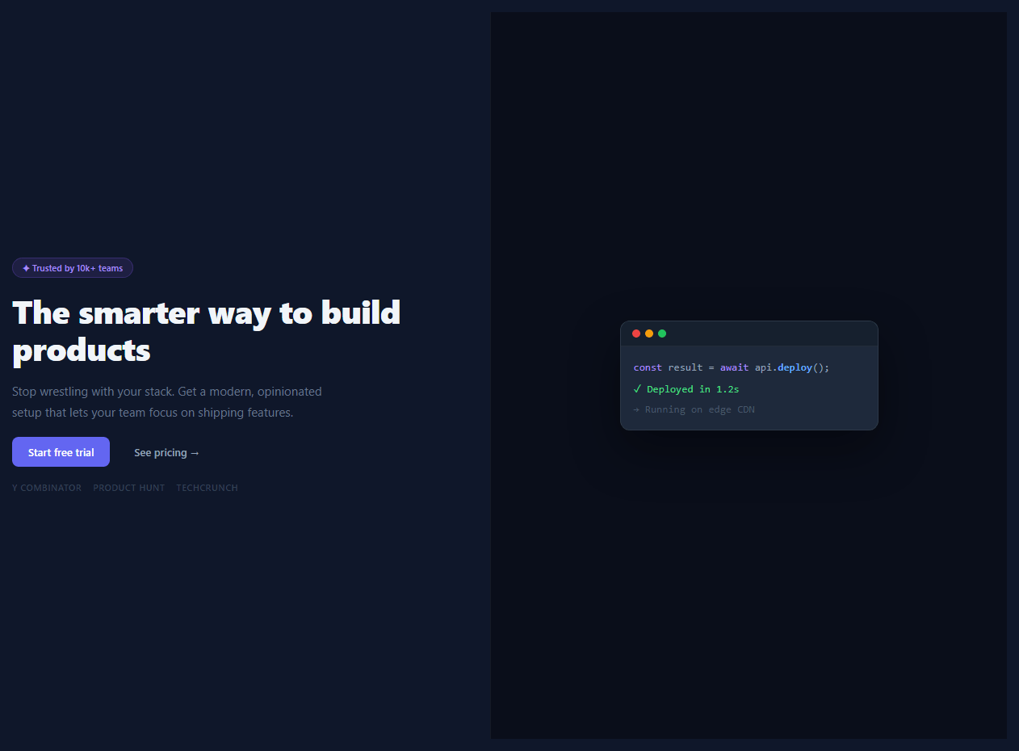This screenshot has height=751, width=1019.
Task: Click the Running on edge CDN line
Action: point(694,409)
